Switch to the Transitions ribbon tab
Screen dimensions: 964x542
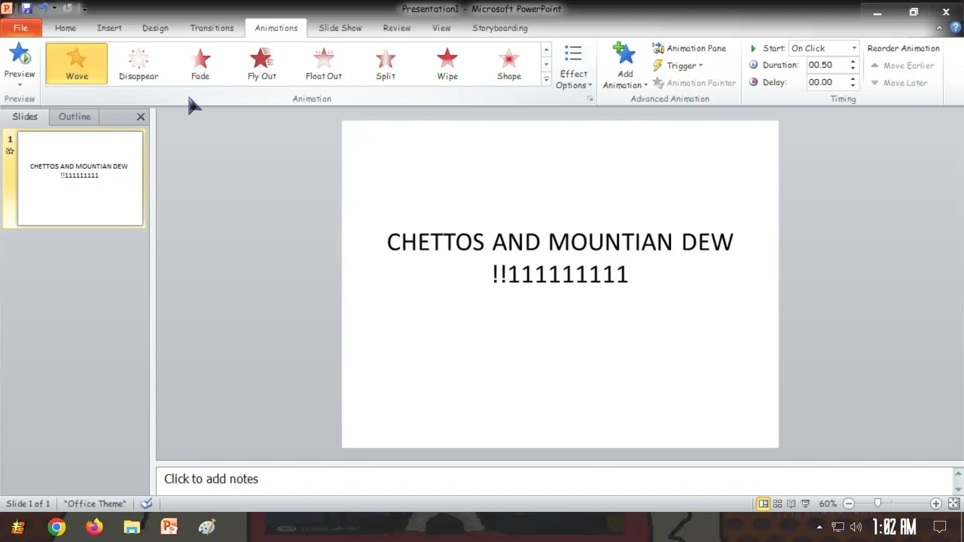point(211,28)
